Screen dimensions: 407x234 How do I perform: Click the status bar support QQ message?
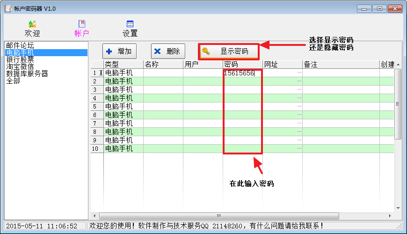point(206,226)
